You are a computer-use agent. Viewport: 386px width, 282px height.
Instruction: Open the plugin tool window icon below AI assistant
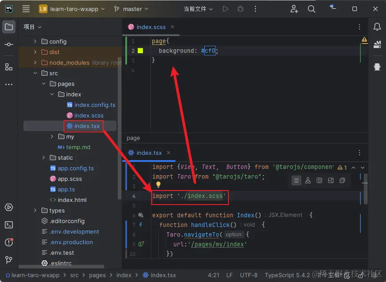pos(377,67)
